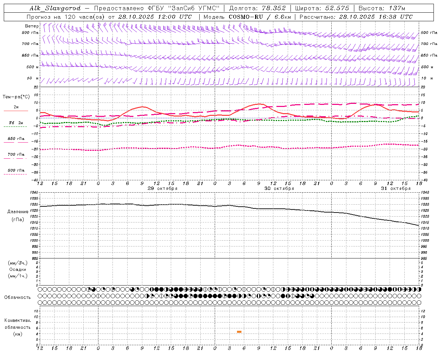Image resolution: width=439 pixels, height=351 pixels.
Task: Click the 31 октября date label
Action: [396, 189]
